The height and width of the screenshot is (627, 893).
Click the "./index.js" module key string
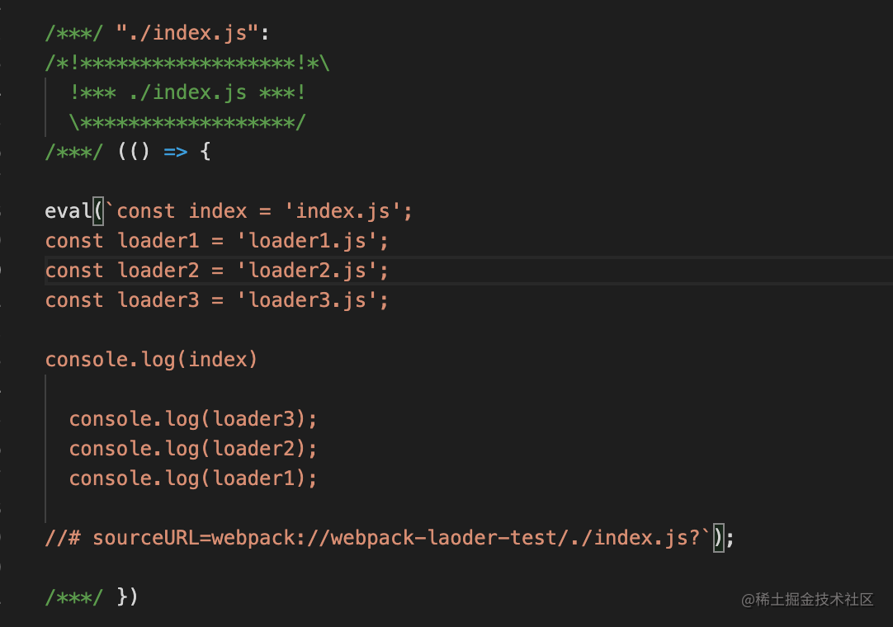pyautogui.click(x=187, y=33)
